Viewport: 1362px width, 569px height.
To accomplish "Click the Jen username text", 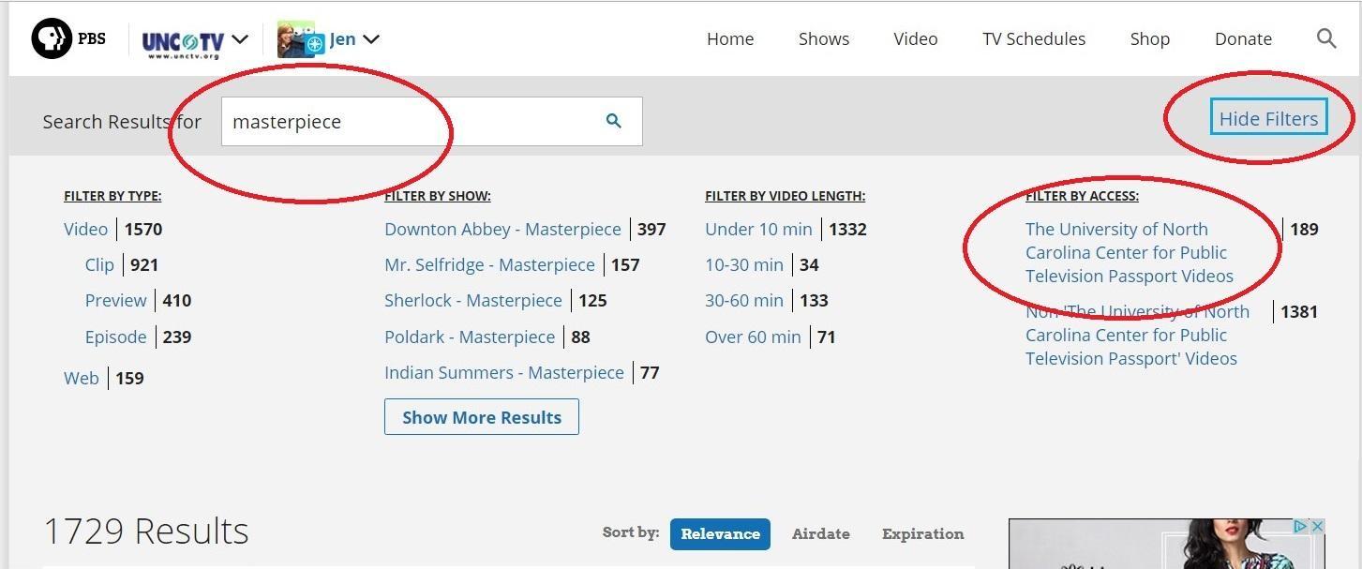I will tap(342, 38).
